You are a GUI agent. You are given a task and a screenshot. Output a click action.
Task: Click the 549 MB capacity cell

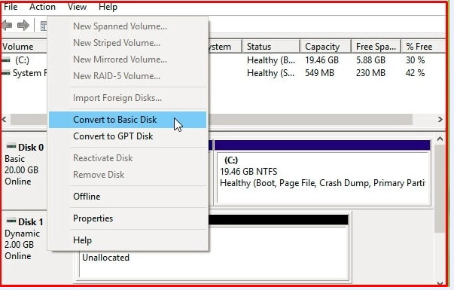(x=319, y=73)
